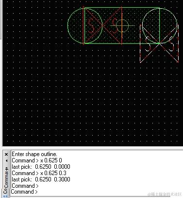Open the cut-off 'Co' tab below Command title
The image size is (183, 198).
point(5,191)
